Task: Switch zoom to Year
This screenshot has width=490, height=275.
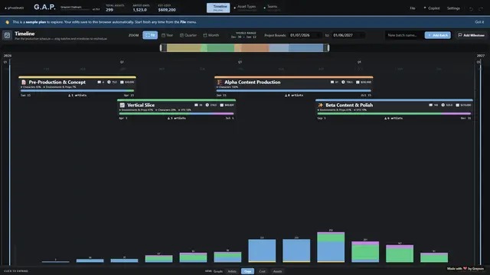Action: 167,35
